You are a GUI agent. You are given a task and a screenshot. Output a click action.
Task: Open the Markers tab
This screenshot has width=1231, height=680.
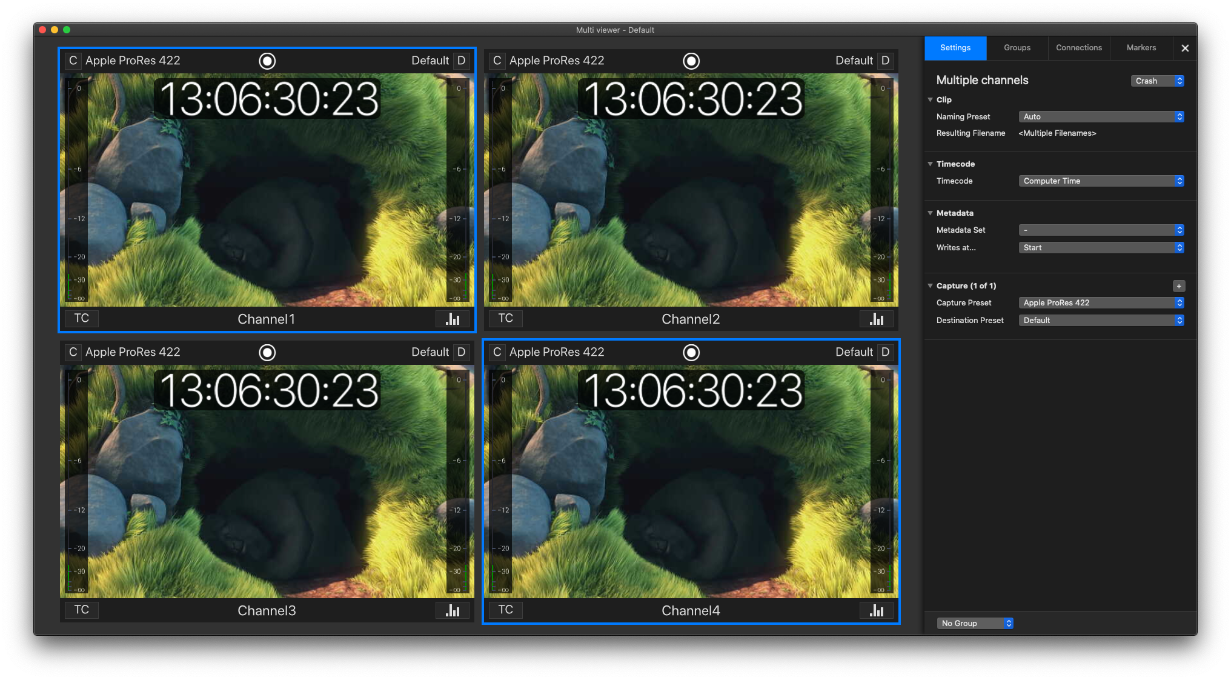pos(1141,48)
